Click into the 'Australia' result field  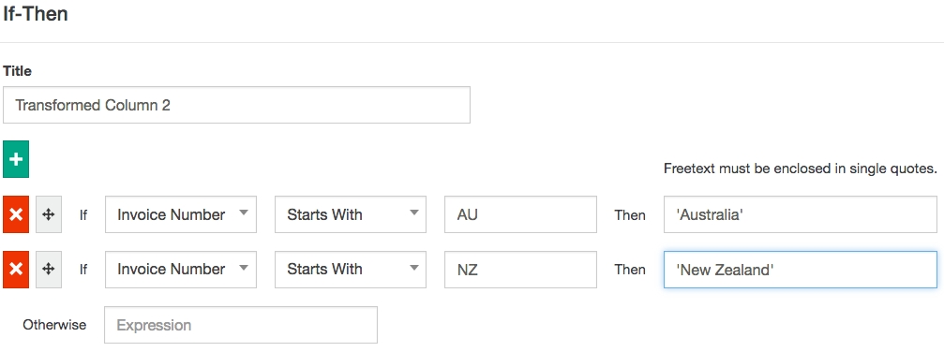(801, 214)
